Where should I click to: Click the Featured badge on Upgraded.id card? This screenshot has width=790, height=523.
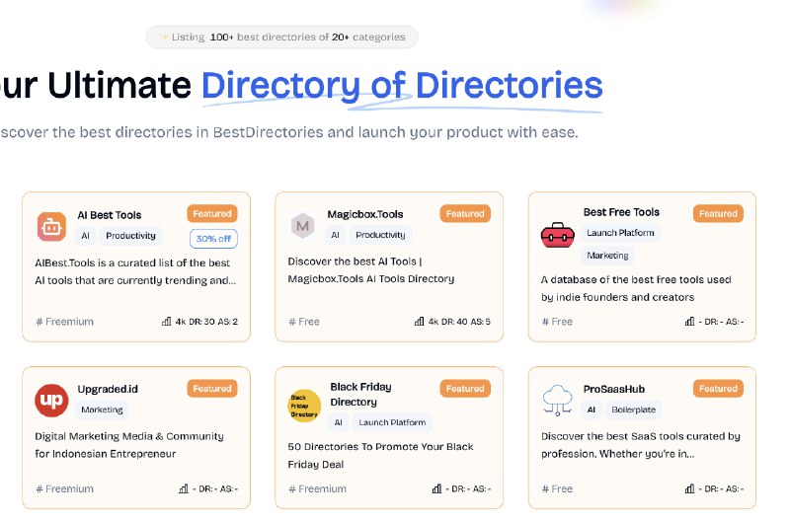tap(212, 388)
